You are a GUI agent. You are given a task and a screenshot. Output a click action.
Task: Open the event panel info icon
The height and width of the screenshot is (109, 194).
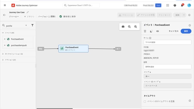190,25
